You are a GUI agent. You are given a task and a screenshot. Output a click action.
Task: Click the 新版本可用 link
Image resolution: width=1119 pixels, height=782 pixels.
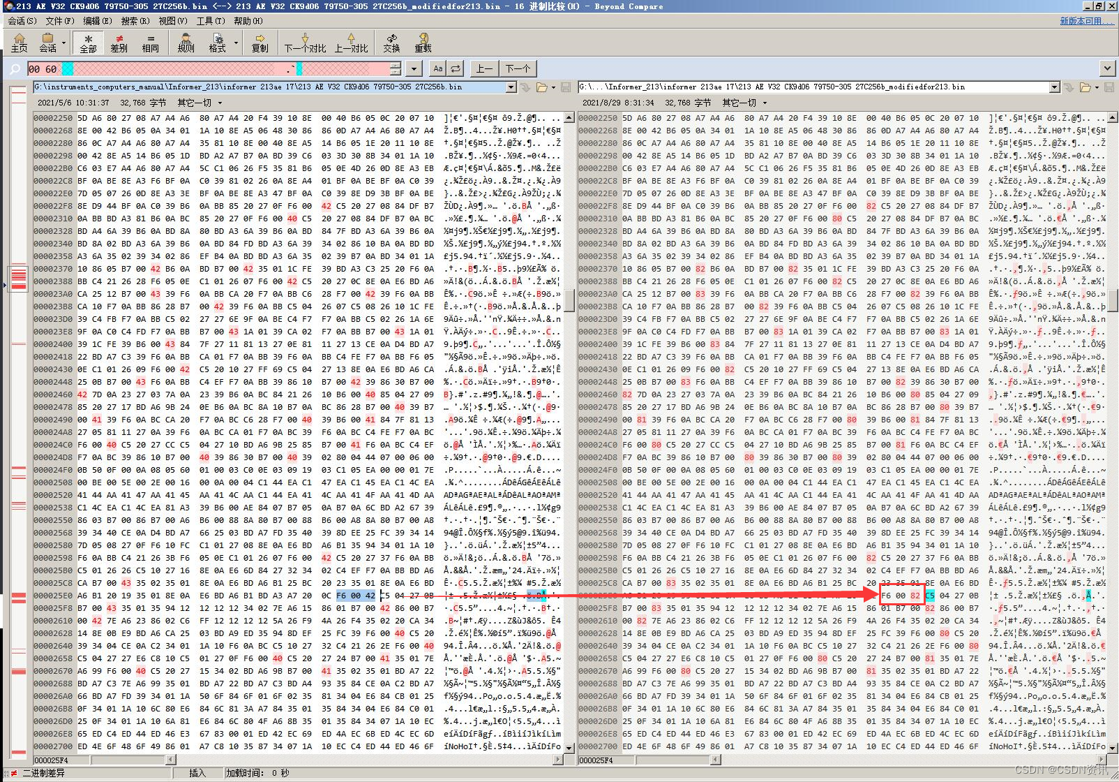tap(1086, 21)
